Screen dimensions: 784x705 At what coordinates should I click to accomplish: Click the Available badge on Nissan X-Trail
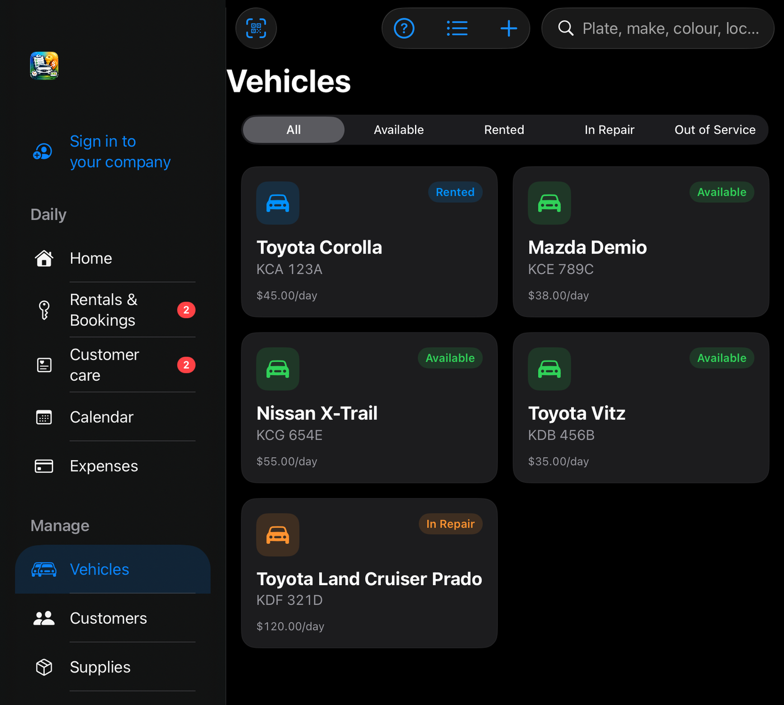point(450,358)
